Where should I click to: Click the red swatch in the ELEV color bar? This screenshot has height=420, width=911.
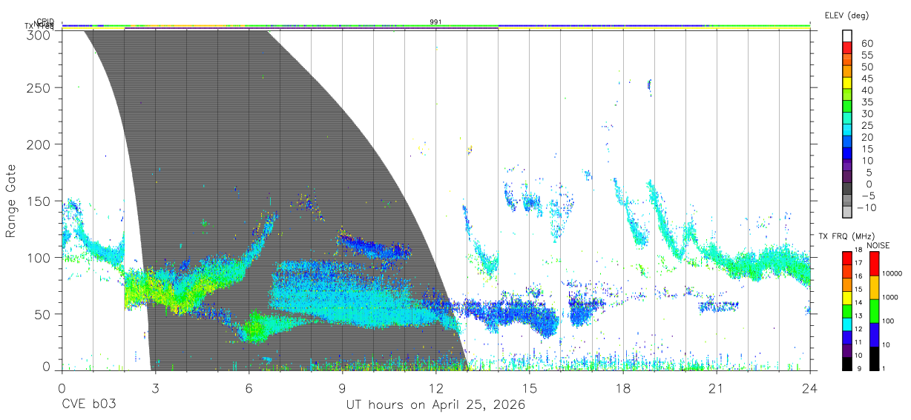(847, 49)
